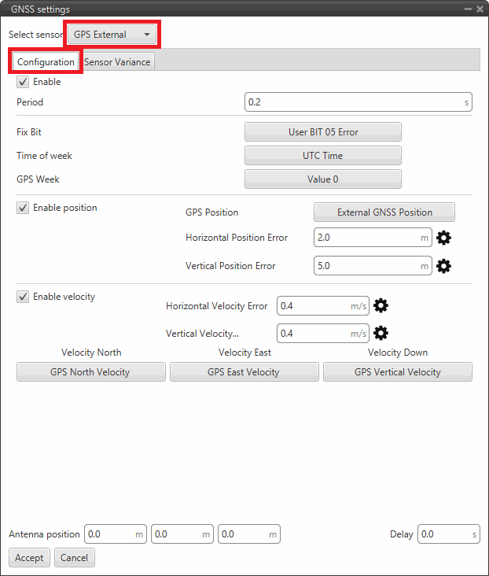The image size is (489, 576).
Task: Choose the GPS North Velocity button
Action: click(x=90, y=372)
